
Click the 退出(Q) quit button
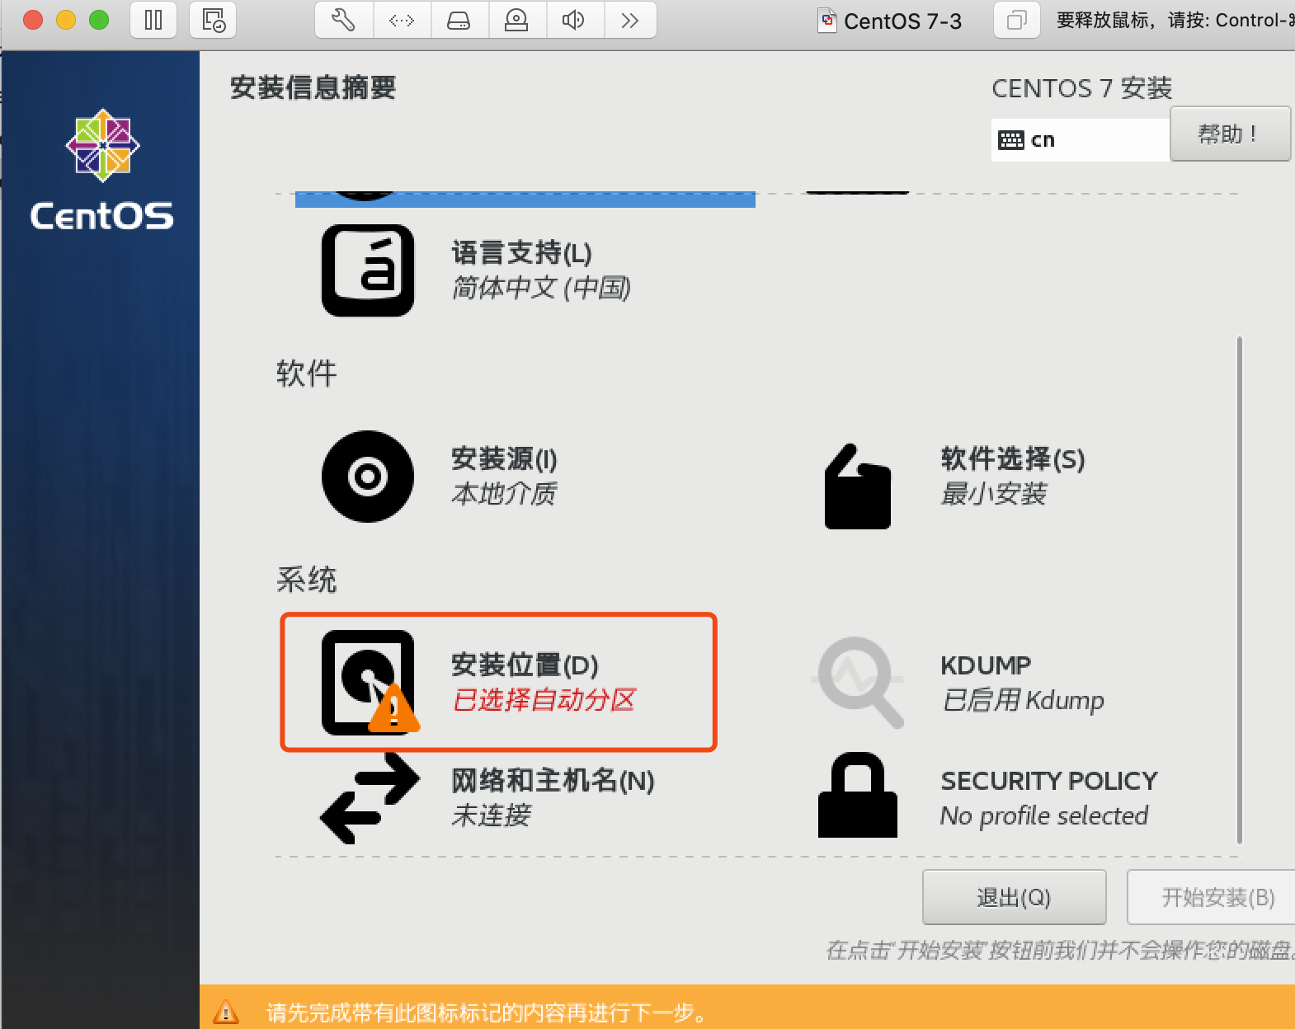point(1014,897)
